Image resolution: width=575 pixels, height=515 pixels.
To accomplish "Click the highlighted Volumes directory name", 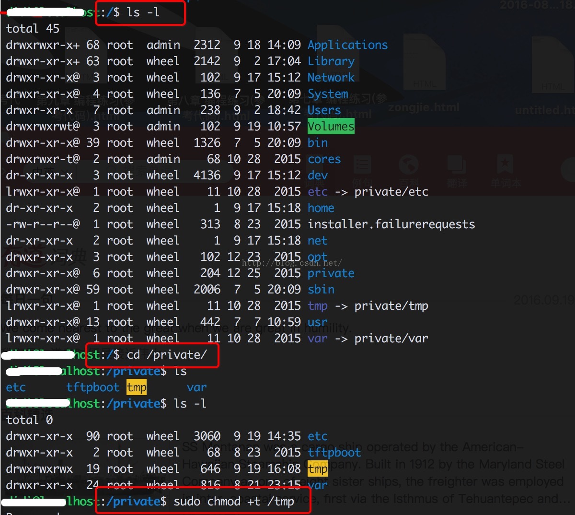I will point(331,127).
